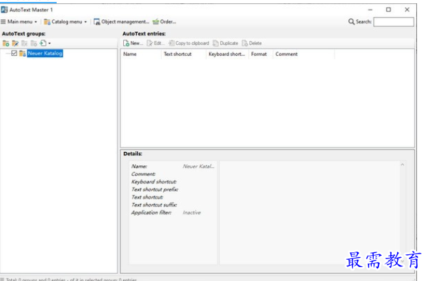427x281 pixels.
Task: Click the Delete entry button
Action: tap(252, 43)
